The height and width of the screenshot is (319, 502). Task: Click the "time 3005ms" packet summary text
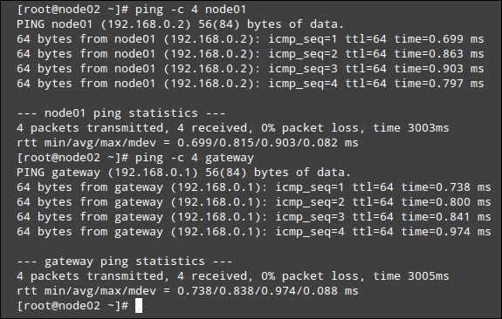pos(411,276)
